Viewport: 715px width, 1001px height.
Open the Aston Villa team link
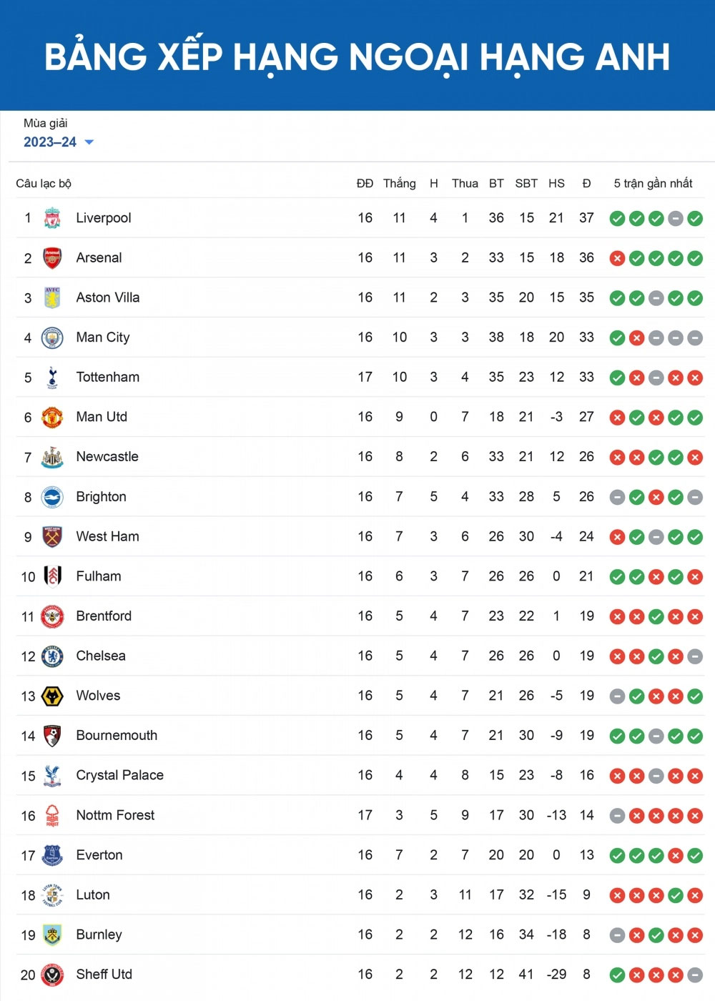pos(108,297)
